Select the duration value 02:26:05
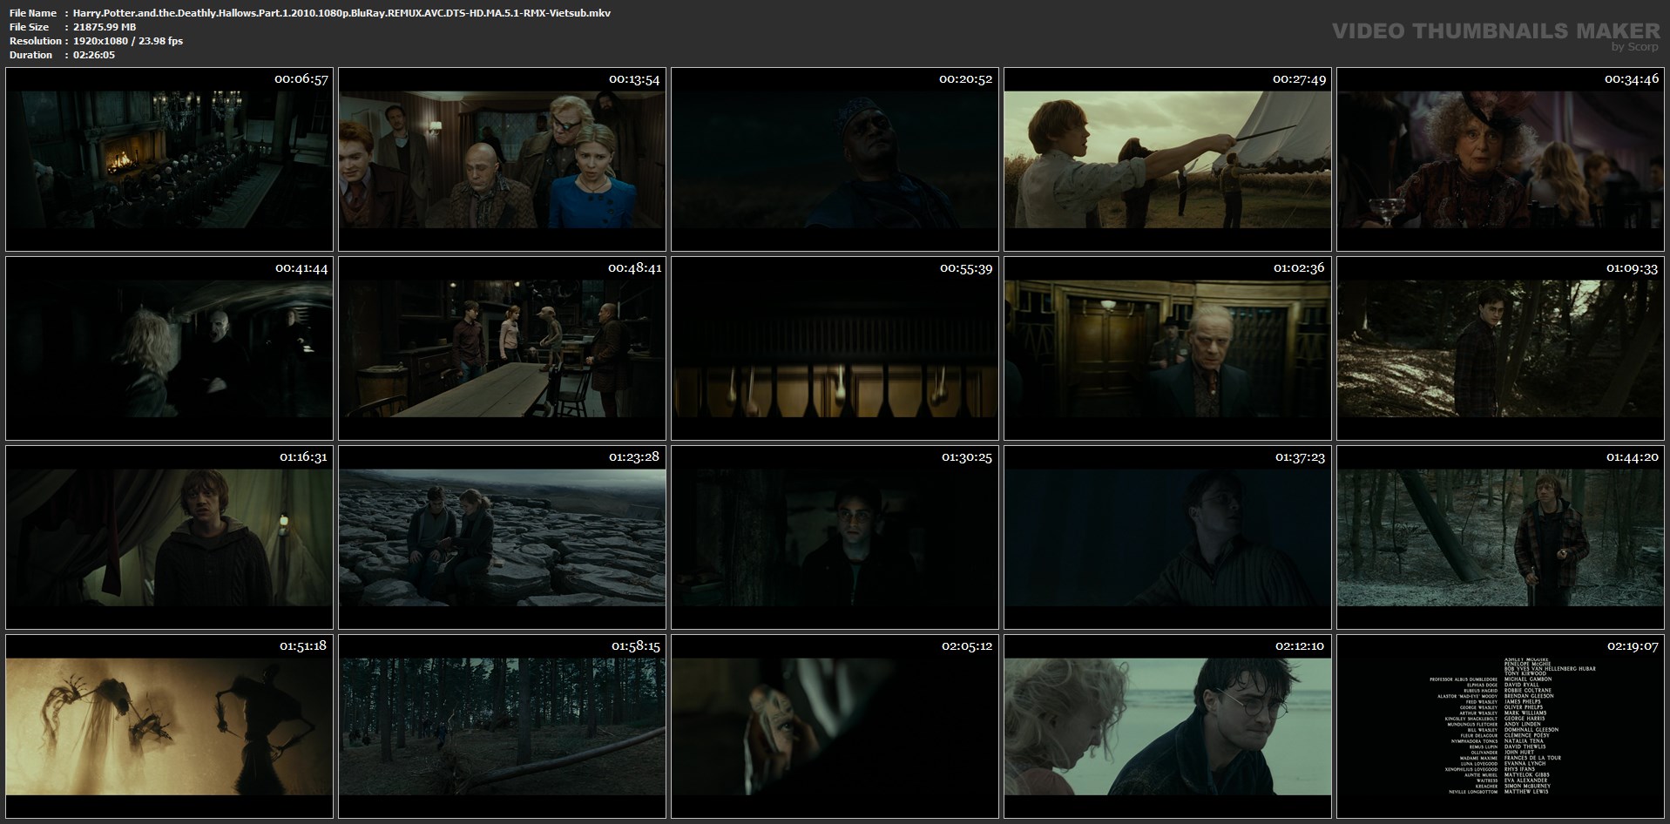 tap(94, 55)
